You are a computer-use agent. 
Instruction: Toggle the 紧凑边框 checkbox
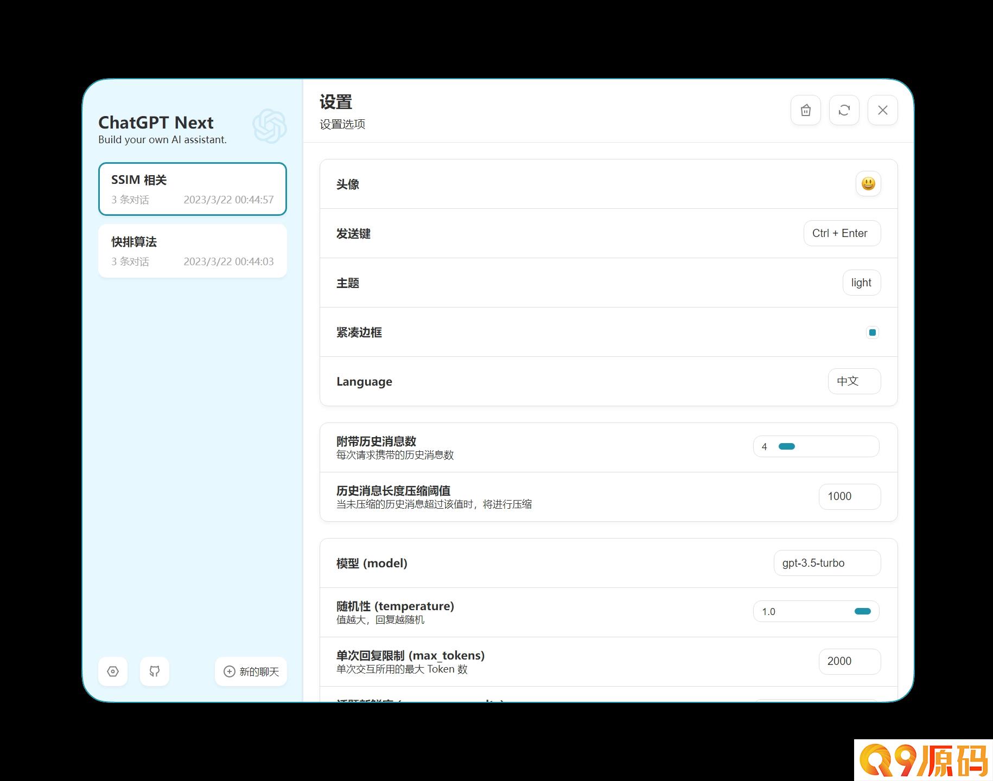pos(873,332)
